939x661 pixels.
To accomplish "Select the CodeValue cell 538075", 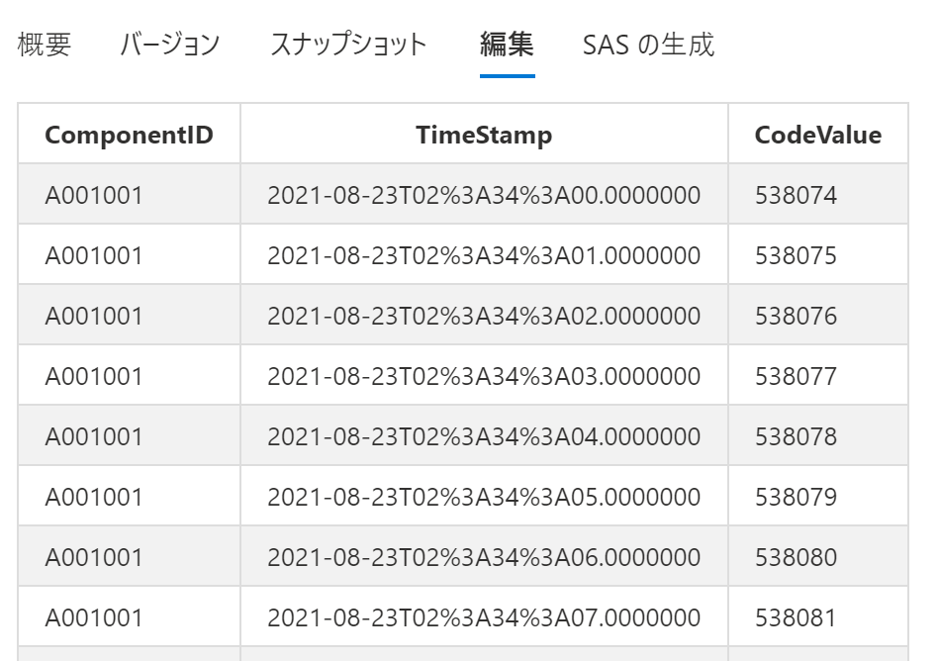I will (796, 255).
